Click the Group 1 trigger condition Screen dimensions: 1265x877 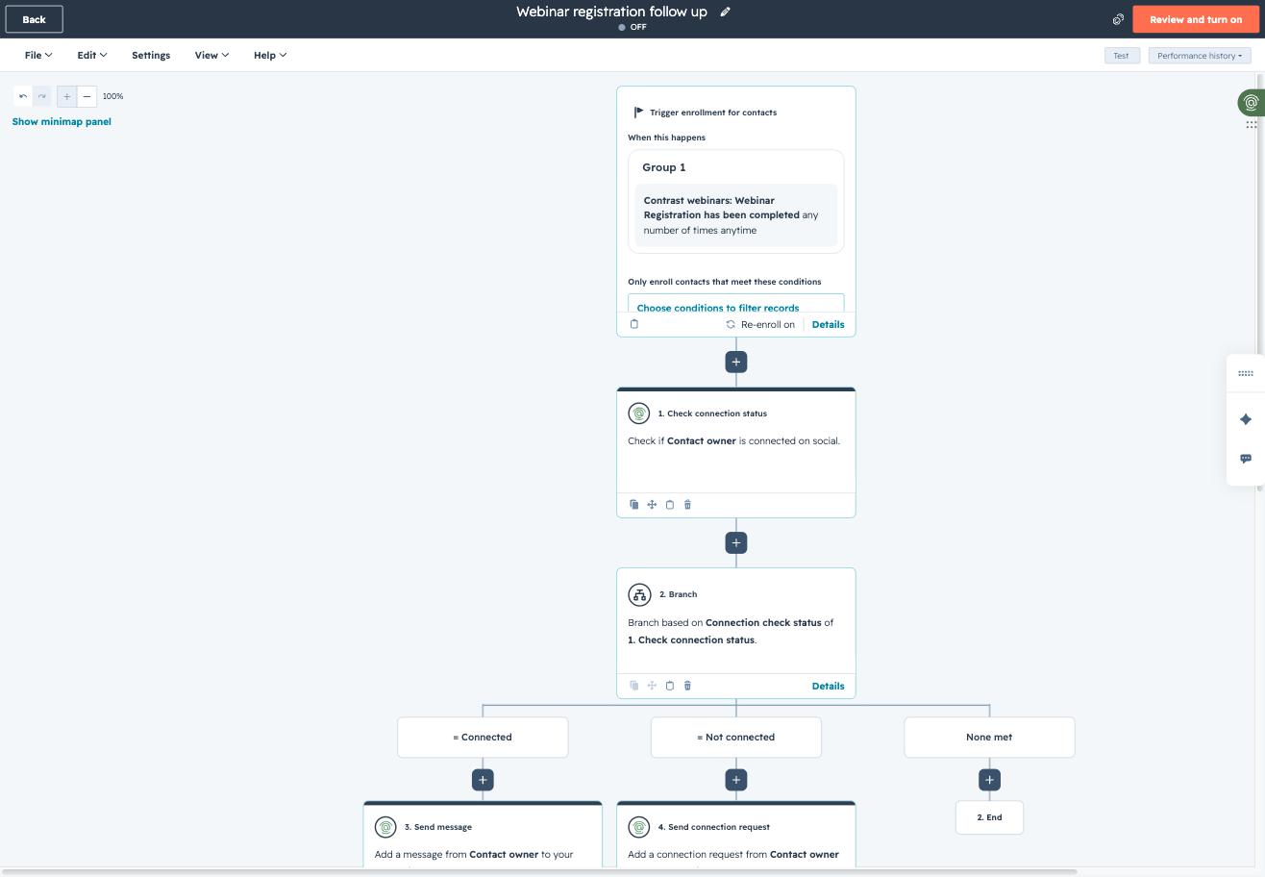click(x=736, y=202)
